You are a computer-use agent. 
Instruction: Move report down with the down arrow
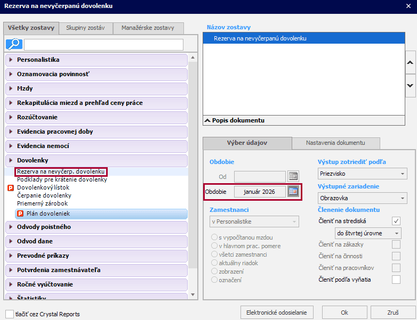click(x=410, y=85)
